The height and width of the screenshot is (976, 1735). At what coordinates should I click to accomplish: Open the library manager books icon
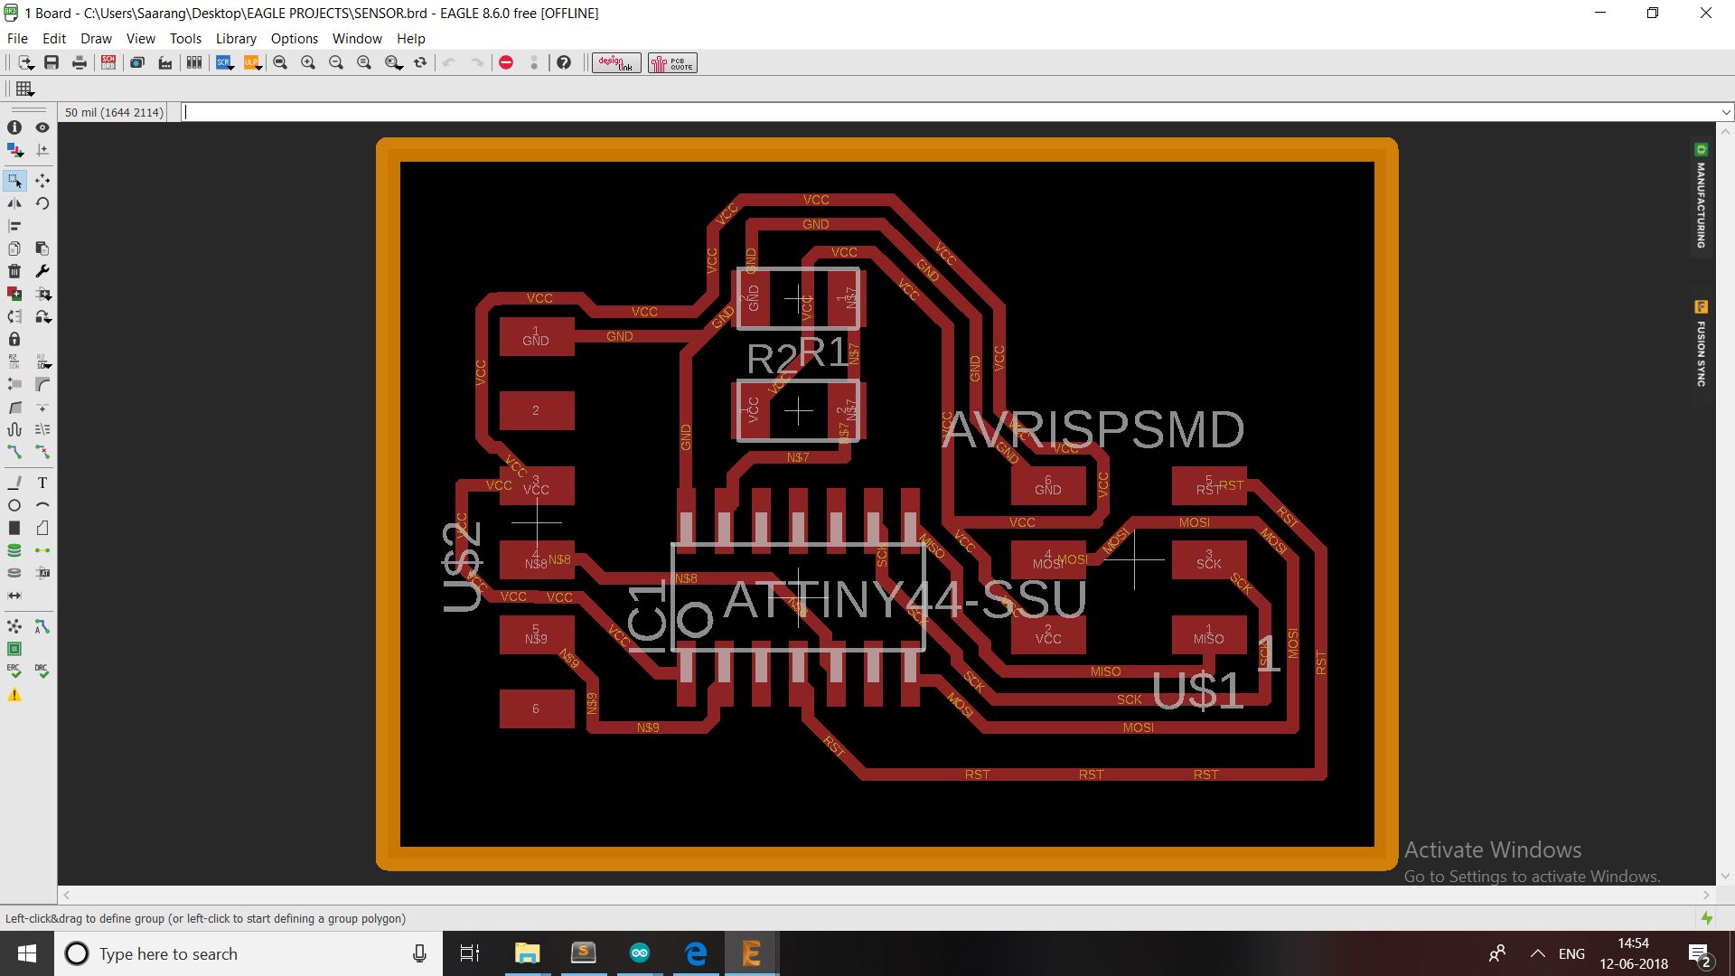193,62
